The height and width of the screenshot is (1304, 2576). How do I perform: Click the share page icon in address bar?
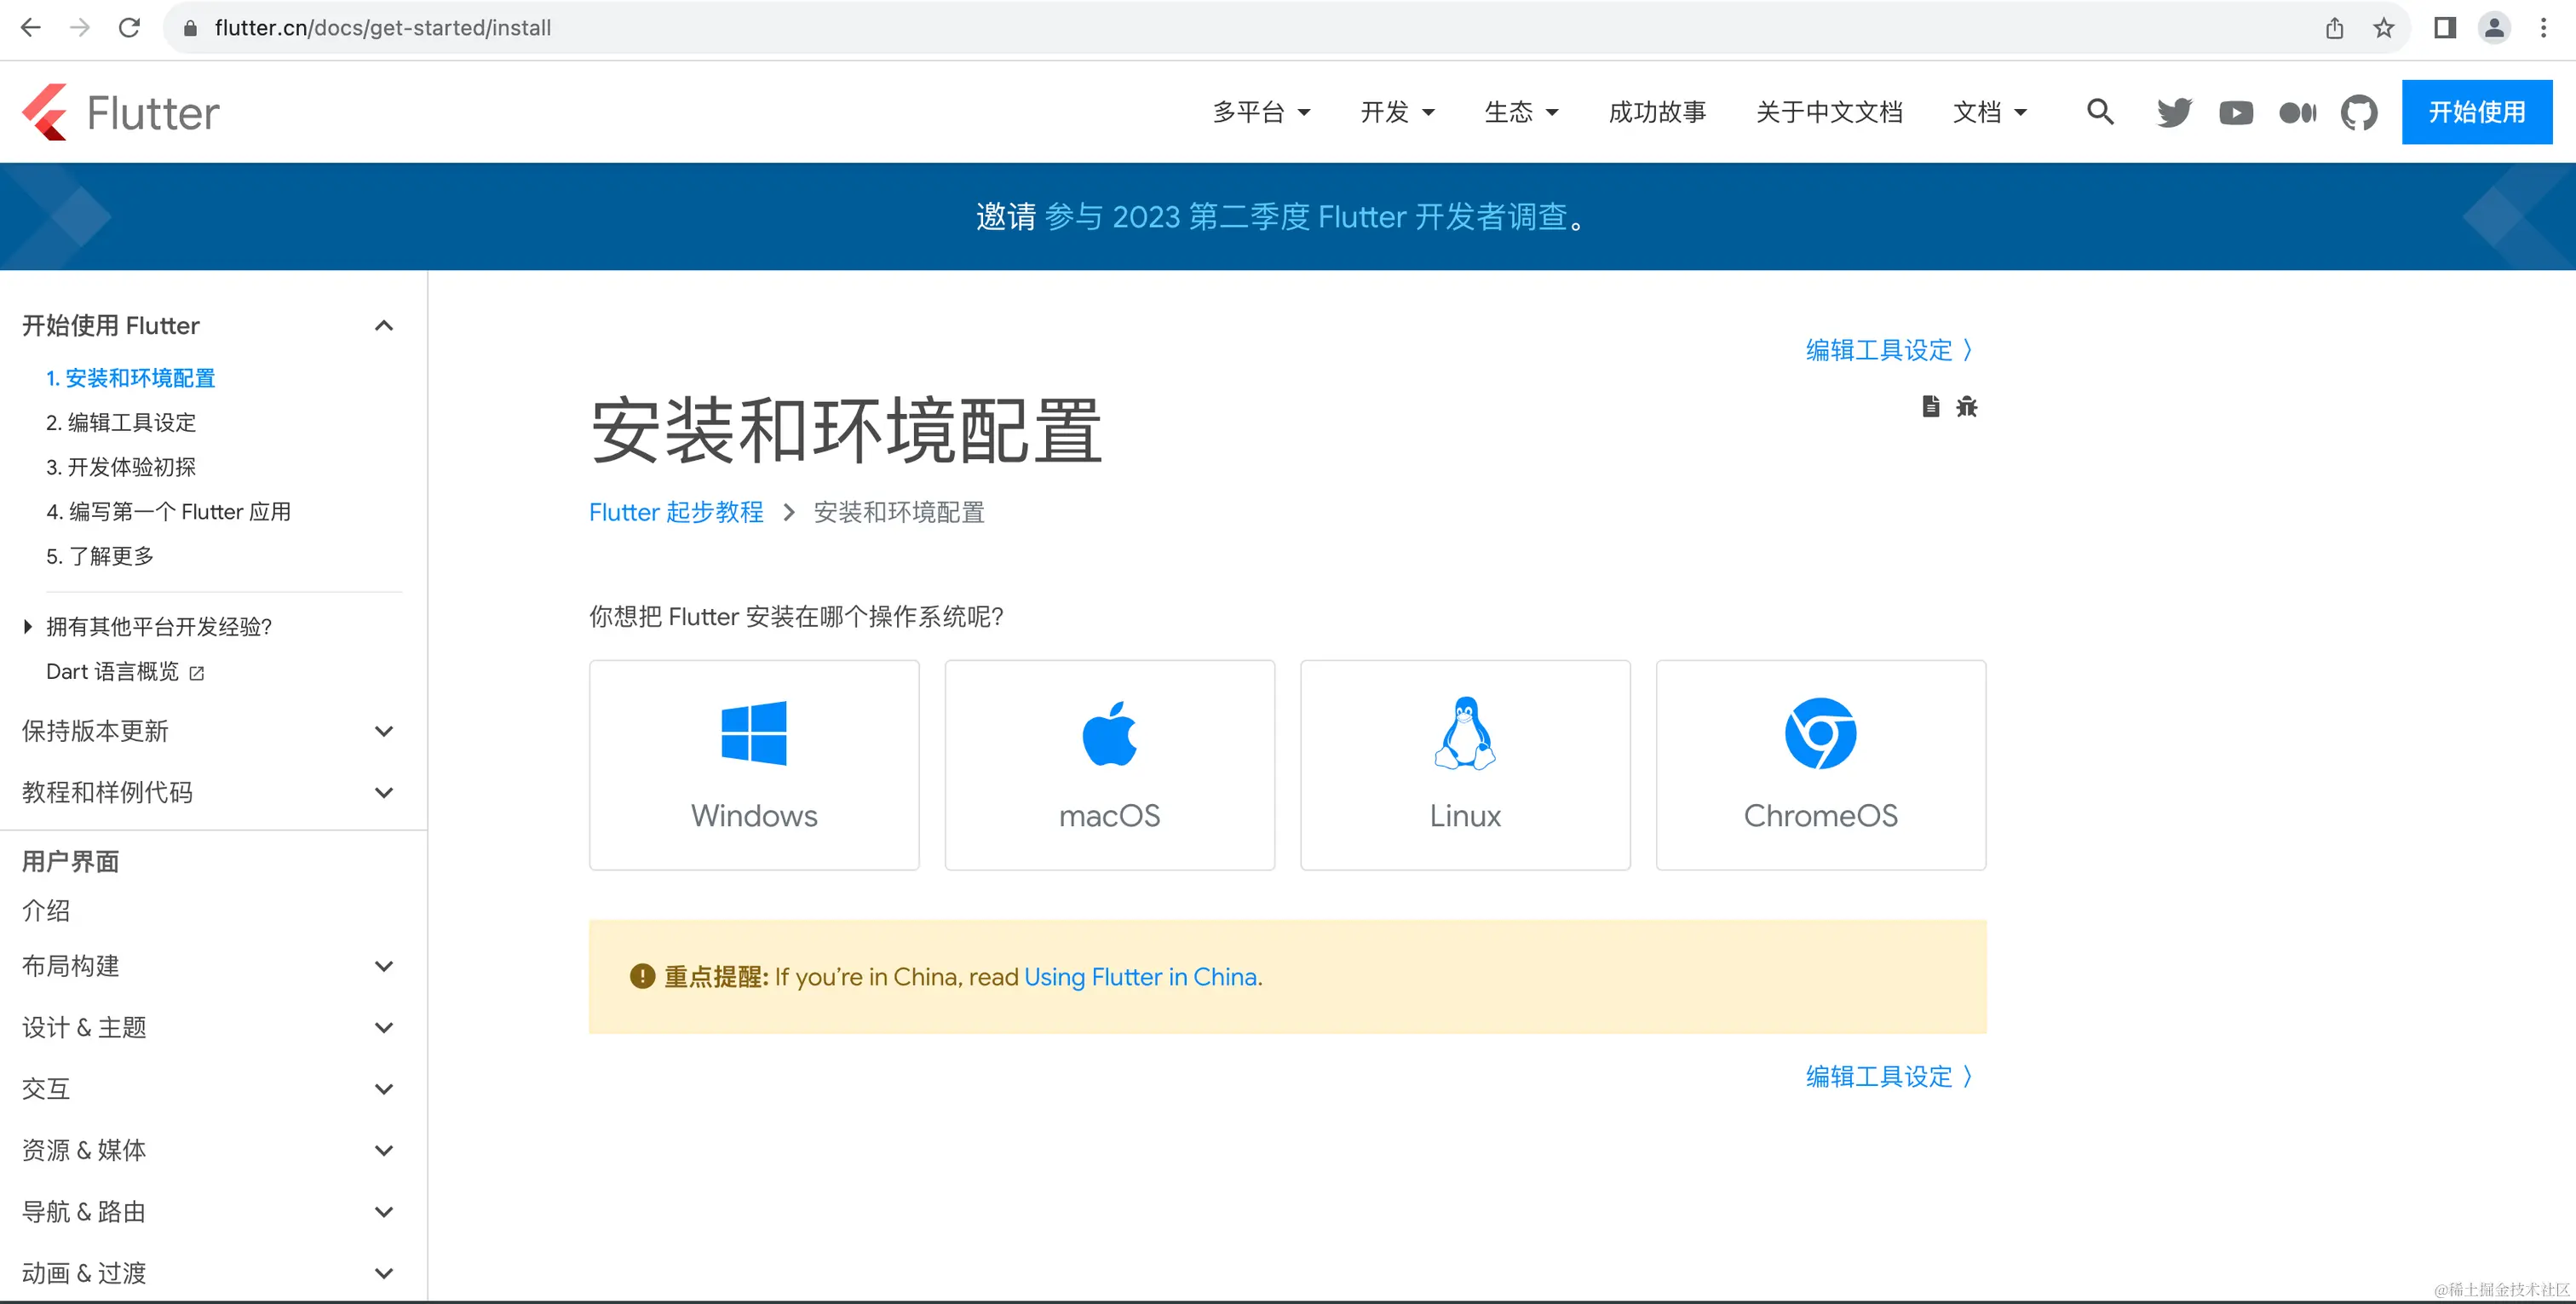click(2334, 28)
